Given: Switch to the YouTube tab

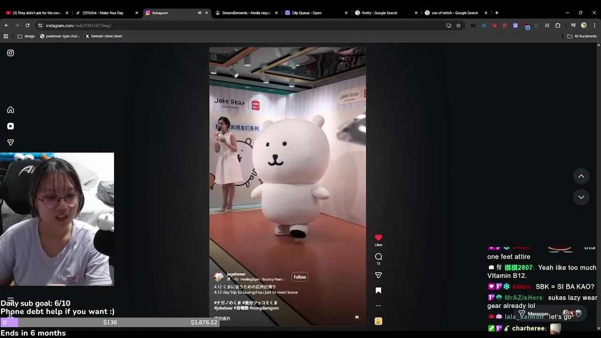Looking at the screenshot, I should (37, 13).
